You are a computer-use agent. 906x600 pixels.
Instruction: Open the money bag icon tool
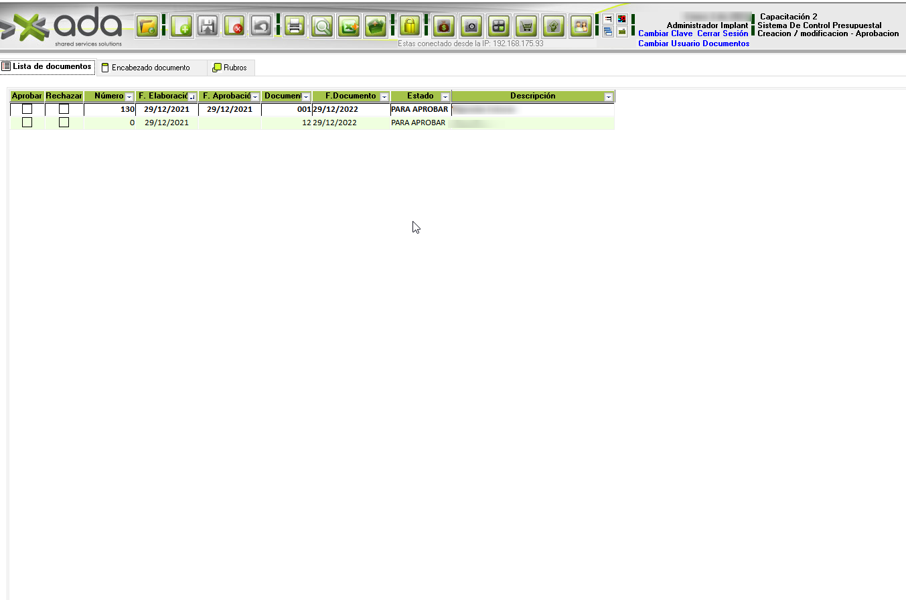click(x=443, y=27)
